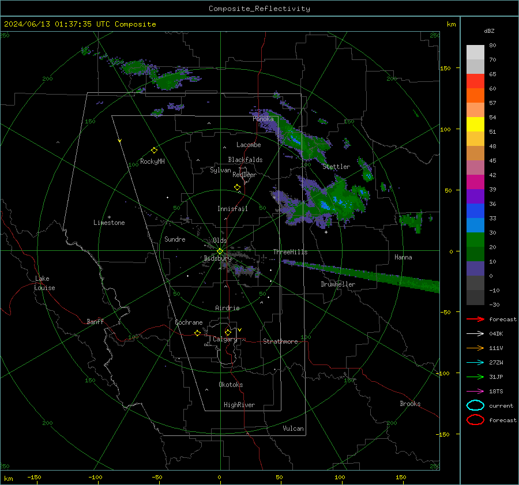Click the Cochrane town label

(x=189, y=322)
